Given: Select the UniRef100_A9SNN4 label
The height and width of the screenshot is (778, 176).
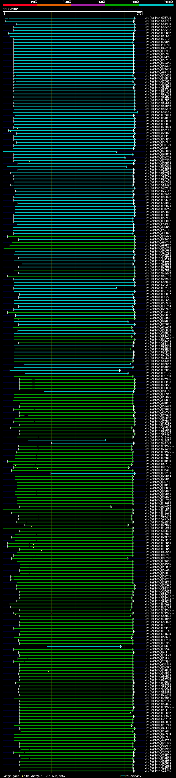Looking at the screenshot, I should pyautogui.click(x=158, y=349).
